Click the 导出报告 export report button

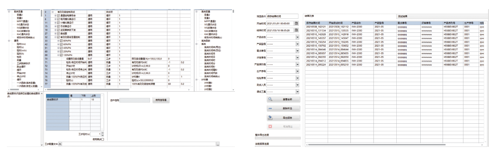coord(282,117)
